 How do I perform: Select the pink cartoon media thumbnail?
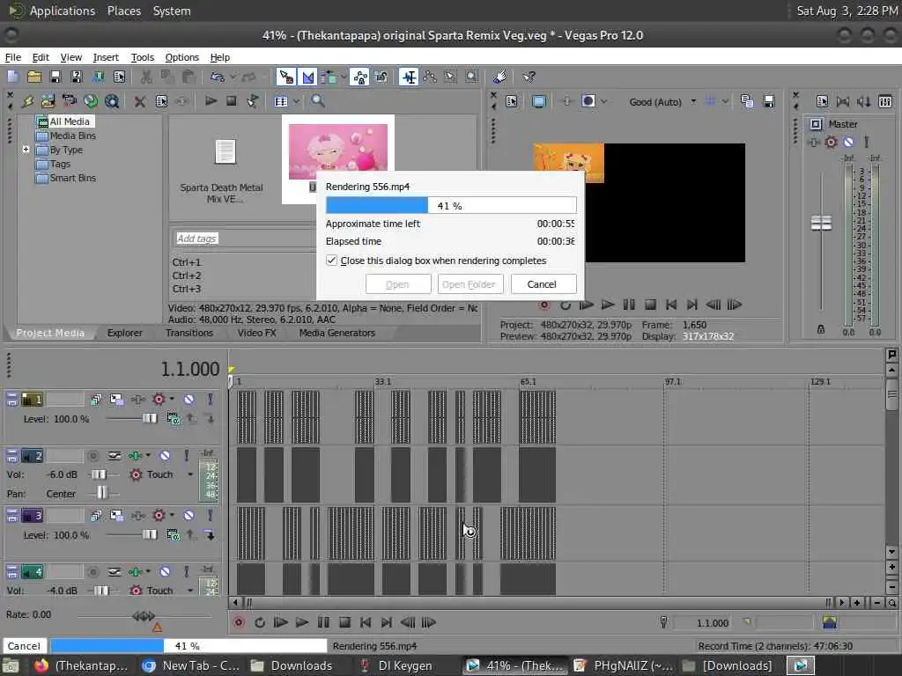pos(337,151)
